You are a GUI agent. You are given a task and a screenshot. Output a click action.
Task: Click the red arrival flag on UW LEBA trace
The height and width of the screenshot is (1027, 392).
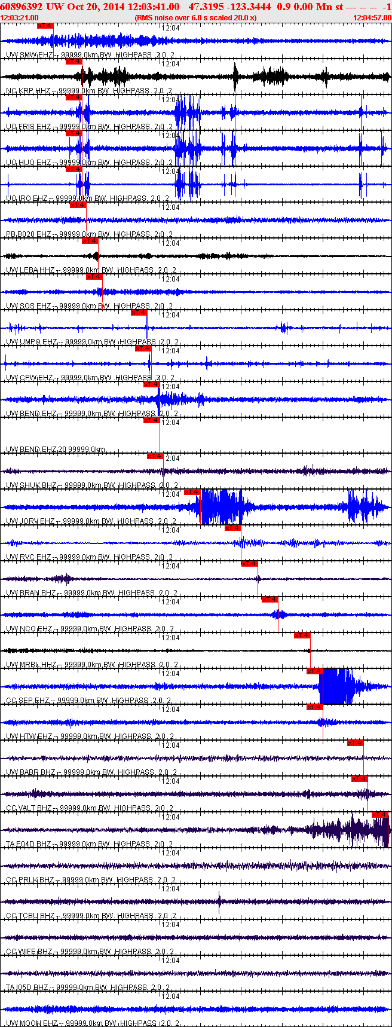90,241
